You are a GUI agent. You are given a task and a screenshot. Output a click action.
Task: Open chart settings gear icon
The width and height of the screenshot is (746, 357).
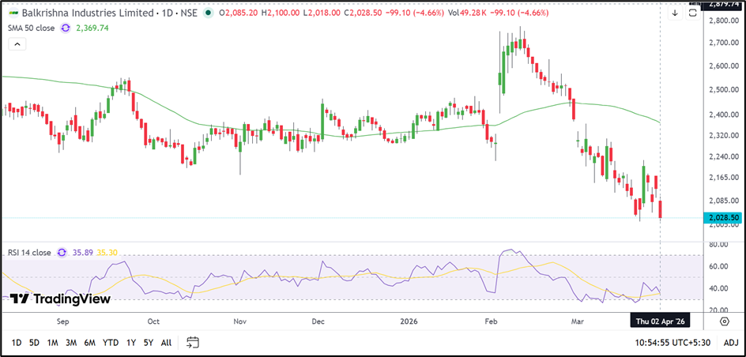pyautogui.click(x=724, y=321)
